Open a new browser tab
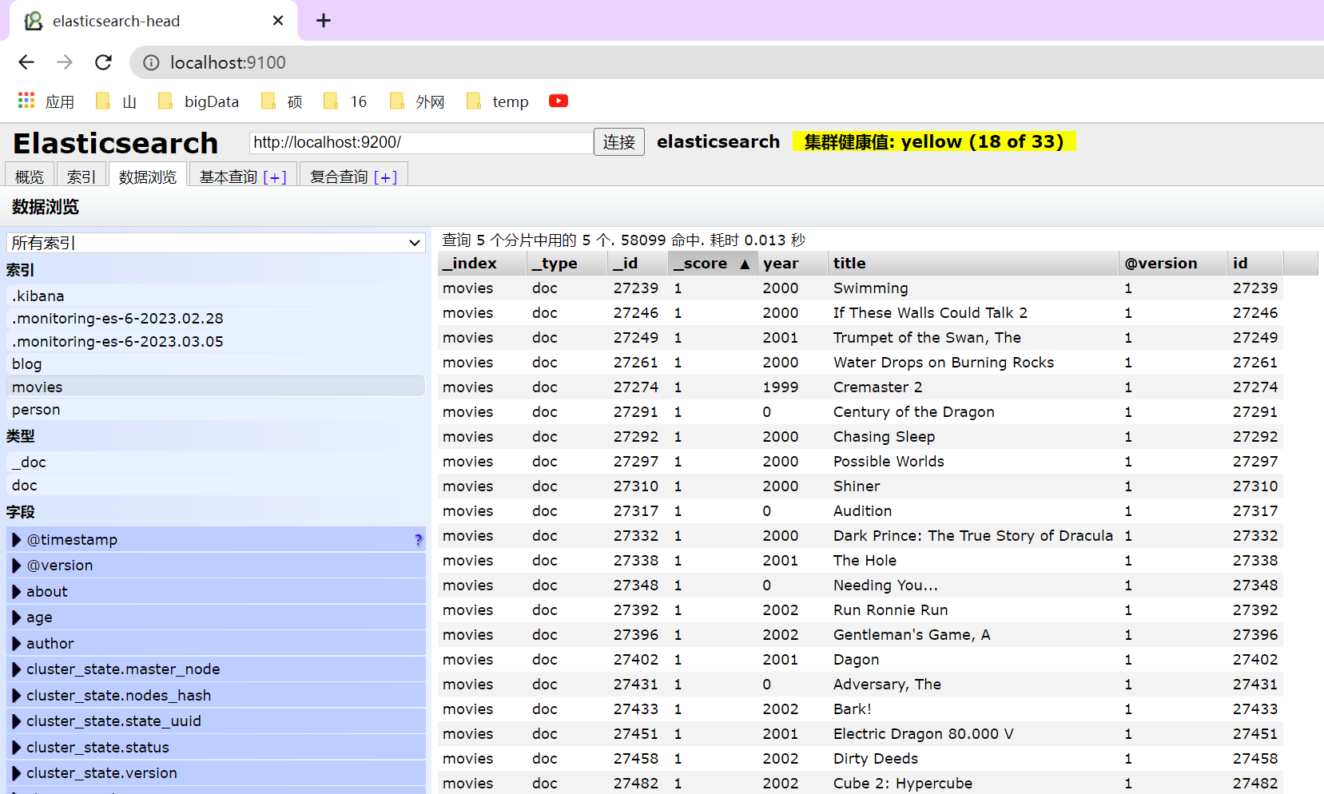Screen dimensions: 1324x794 pyautogui.click(x=324, y=21)
